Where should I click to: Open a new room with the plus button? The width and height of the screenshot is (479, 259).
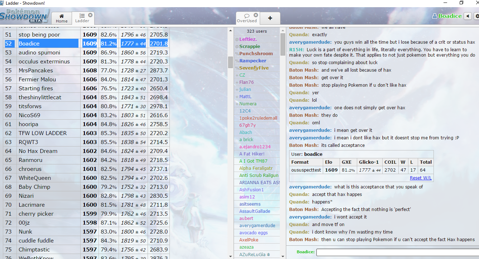[270, 18]
